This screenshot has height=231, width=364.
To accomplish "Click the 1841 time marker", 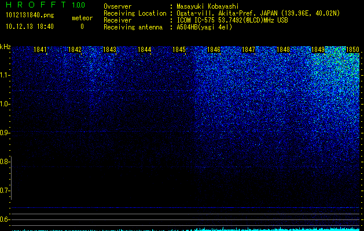I will point(40,50).
